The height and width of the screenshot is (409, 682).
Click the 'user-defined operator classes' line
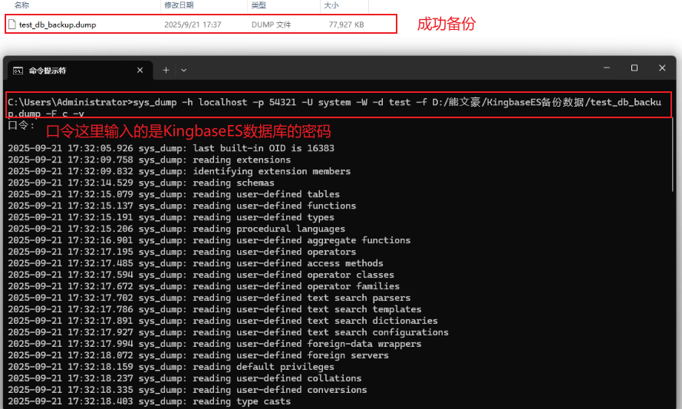click(x=201, y=275)
